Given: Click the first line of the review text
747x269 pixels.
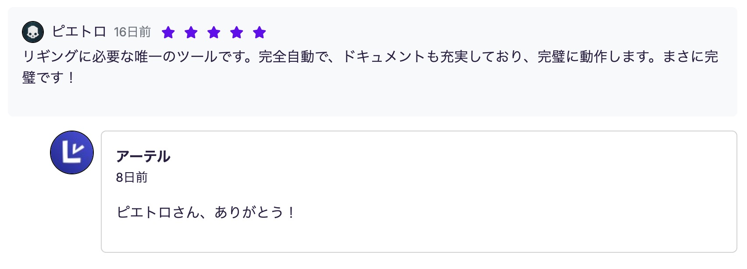Looking at the screenshot, I should (x=370, y=57).
